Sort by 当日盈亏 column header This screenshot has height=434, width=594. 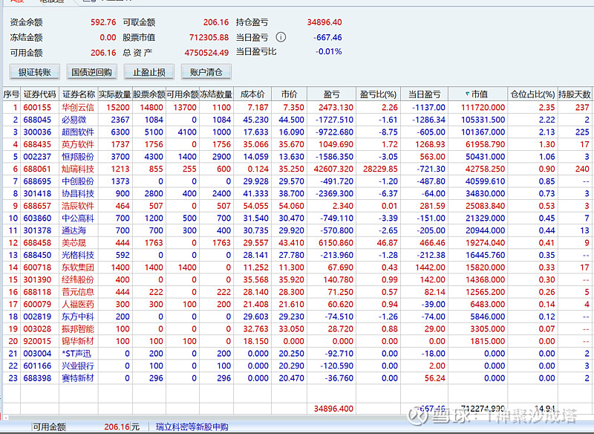pyautogui.click(x=424, y=94)
